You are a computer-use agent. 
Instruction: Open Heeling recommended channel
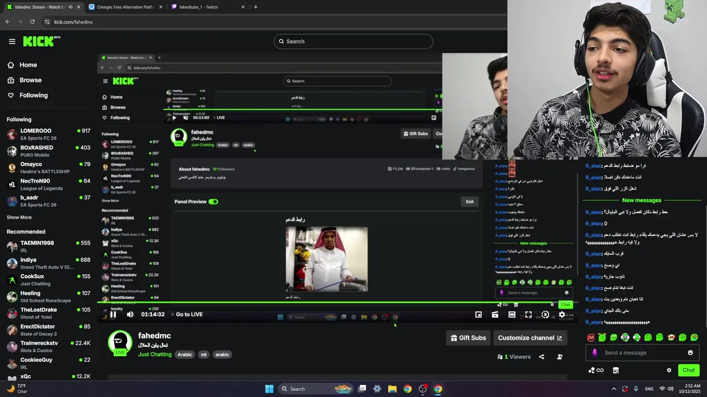pyautogui.click(x=49, y=297)
